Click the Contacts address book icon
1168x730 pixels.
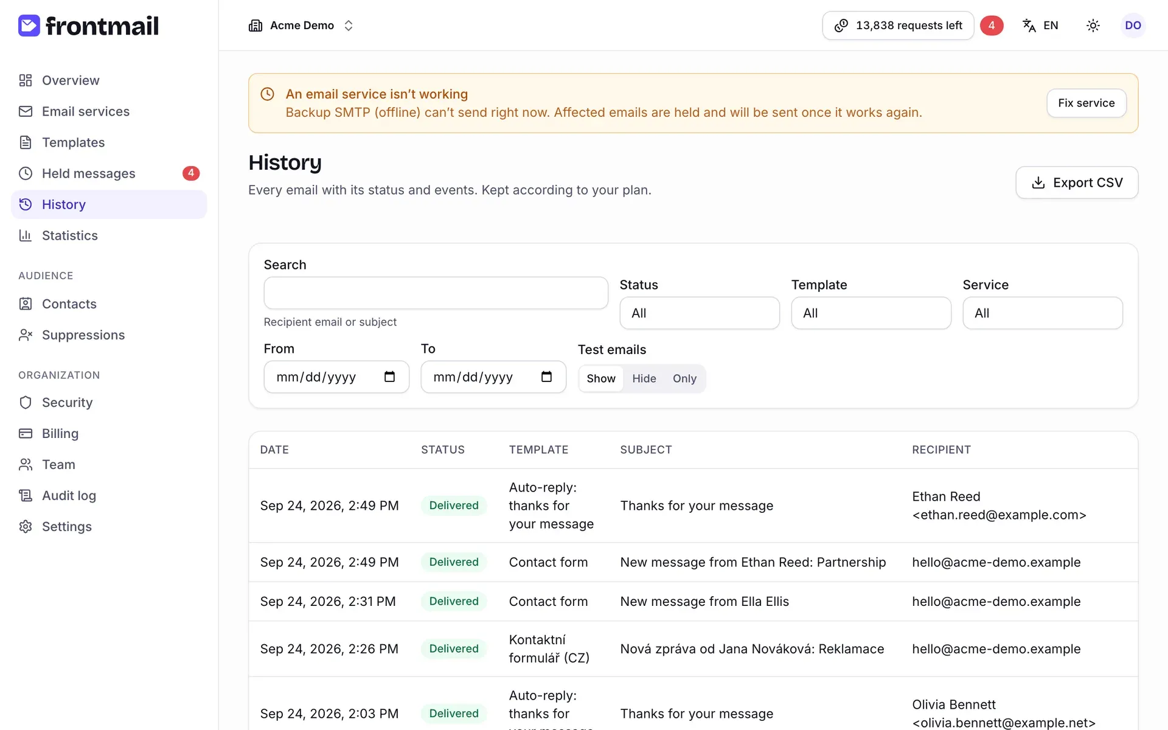[x=26, y=304]
